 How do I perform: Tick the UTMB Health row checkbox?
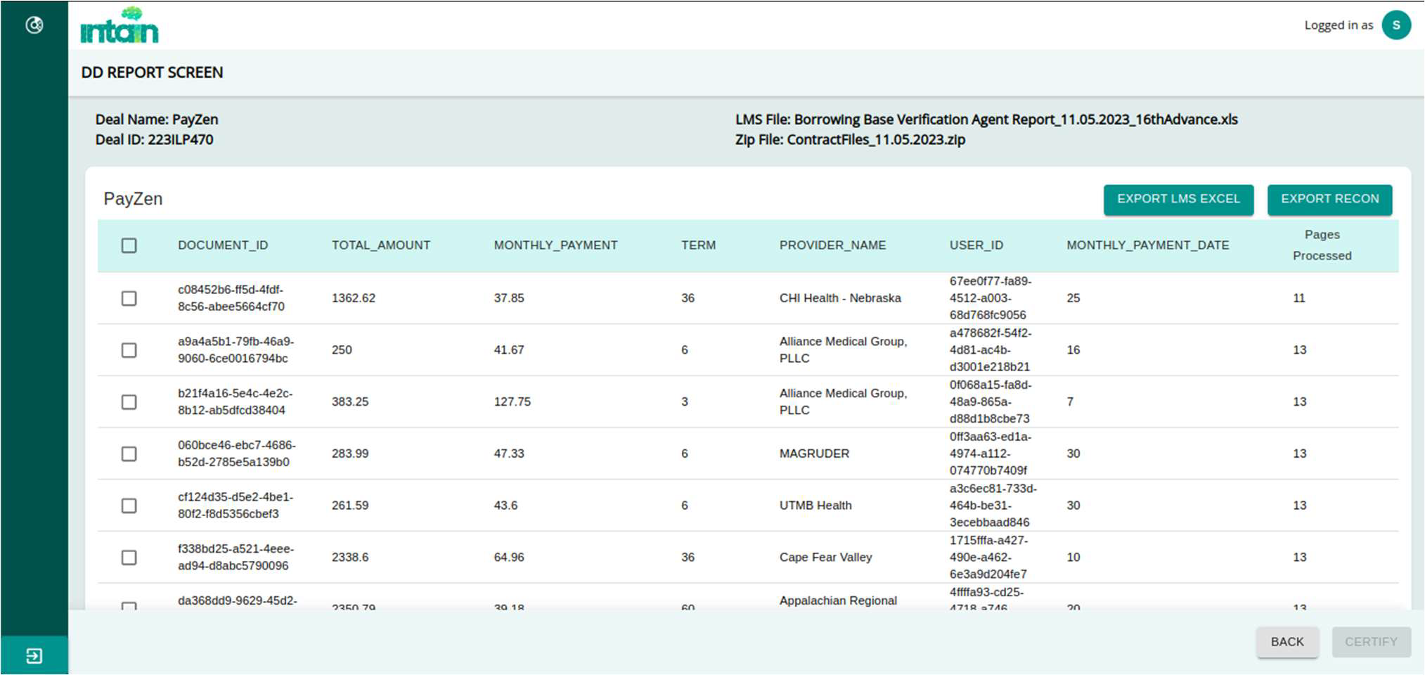click(x=129, y=506)
